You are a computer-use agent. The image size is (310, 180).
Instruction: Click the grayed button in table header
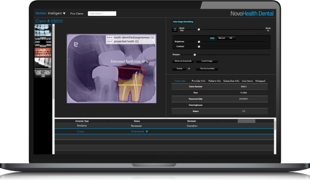pyautogui.click(x=246, y=121)
